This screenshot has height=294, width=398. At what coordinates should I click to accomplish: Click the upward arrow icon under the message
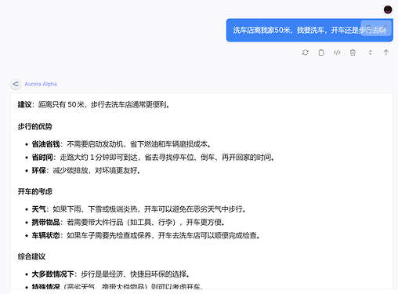click(x=386, y=53)
